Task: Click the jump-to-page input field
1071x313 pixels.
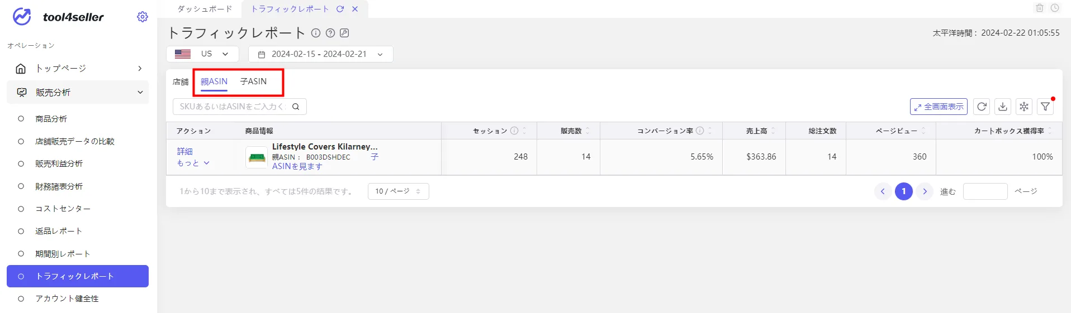Action: pos(985,191)
